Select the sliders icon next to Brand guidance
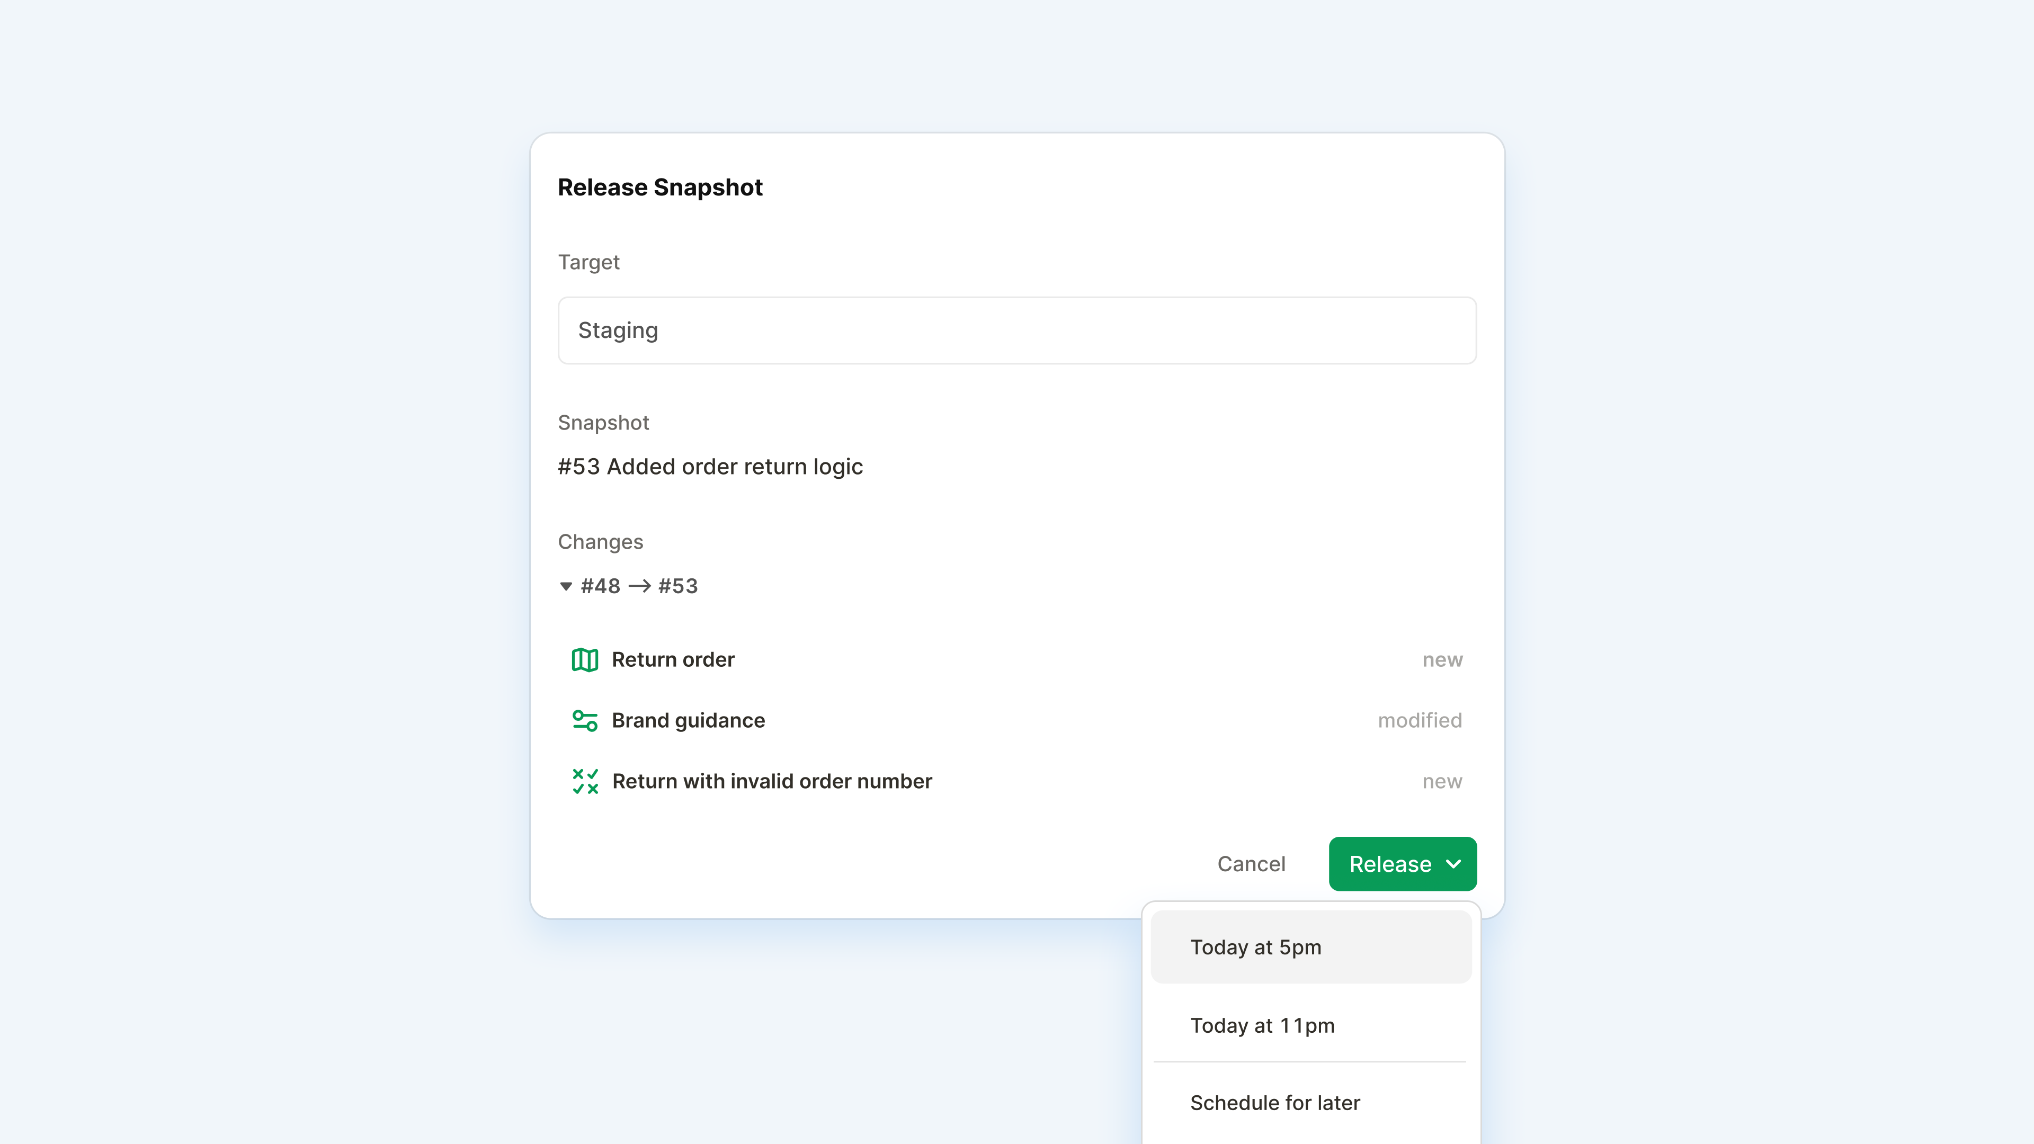This screenshot has width=2034, height=1144. 585,720
